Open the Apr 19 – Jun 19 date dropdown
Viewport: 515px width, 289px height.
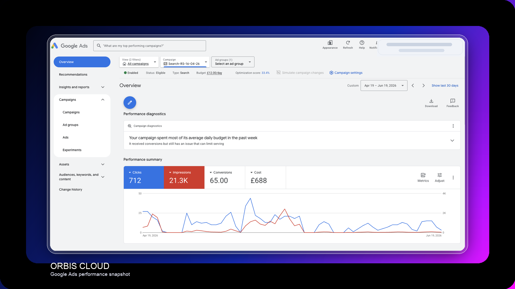pyautogui.click(x=384, y=86)
